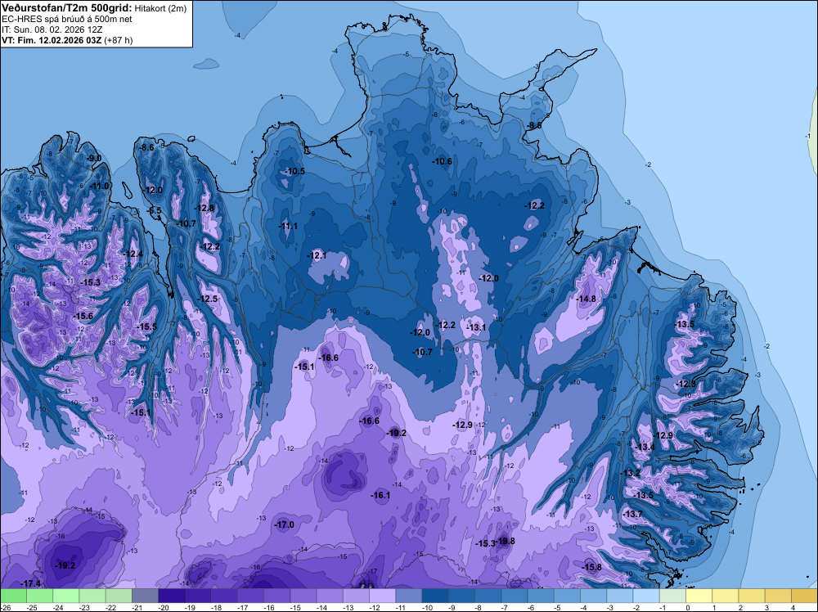This screenshot has width=818, height=612.
Task: Click the -14.8 temperature value on the map
Action: [587, 299]
